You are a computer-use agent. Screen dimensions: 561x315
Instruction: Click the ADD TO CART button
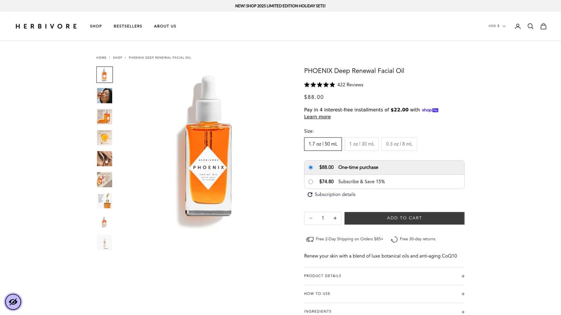pyautogui.click(x=404, y=218)
